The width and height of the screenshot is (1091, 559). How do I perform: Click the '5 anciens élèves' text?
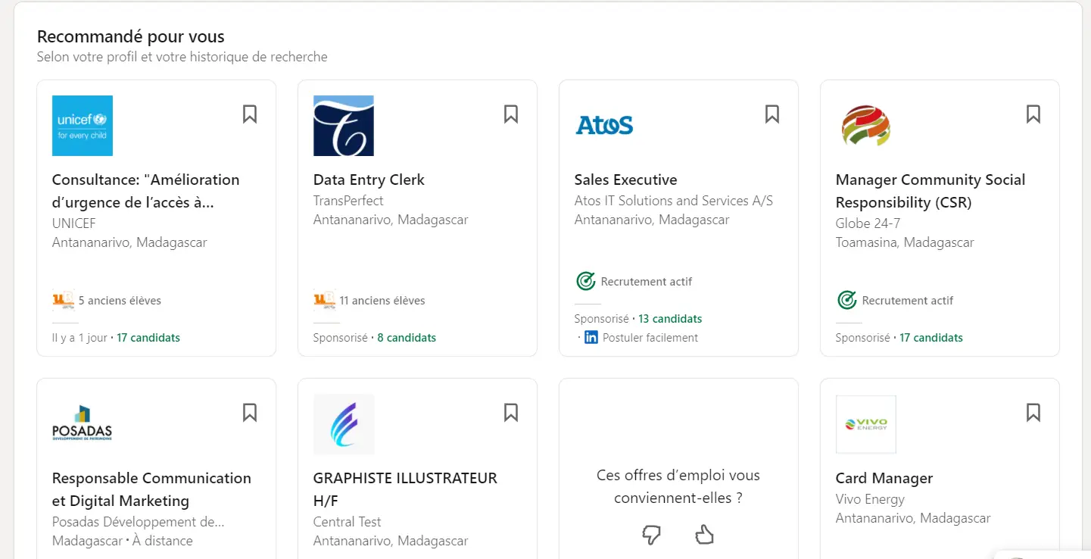tap(120, 301)
